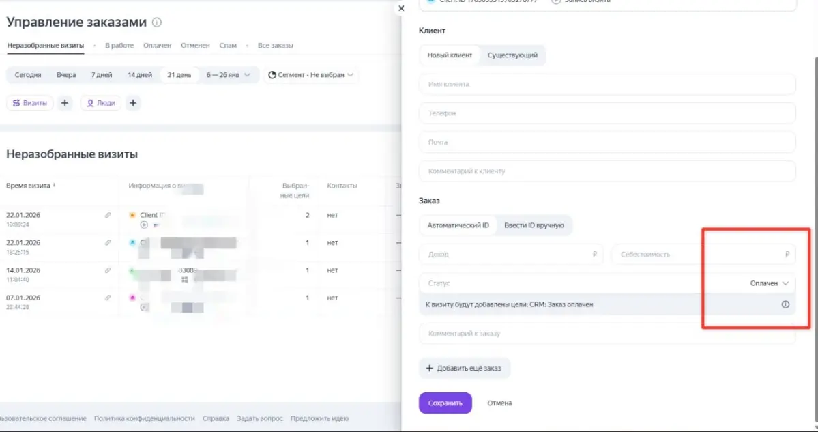Viewport: 818px width, 432px height.
Task: Click the Имя клиента input field
Action: 607,85
